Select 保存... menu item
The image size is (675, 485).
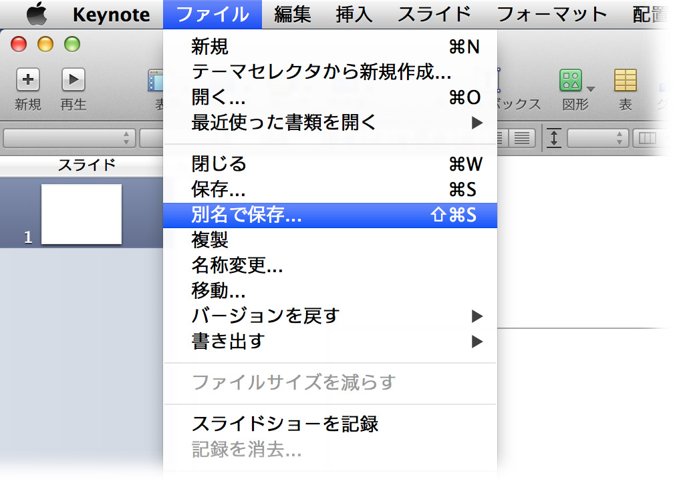[x=330, y=189]
